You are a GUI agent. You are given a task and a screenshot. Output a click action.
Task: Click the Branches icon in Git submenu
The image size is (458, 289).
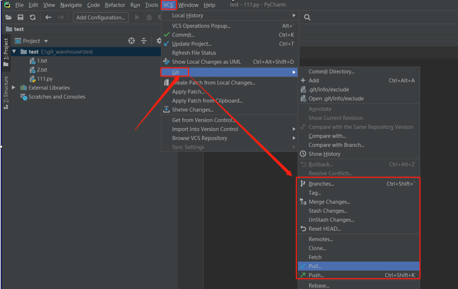(x=303, y=184)
